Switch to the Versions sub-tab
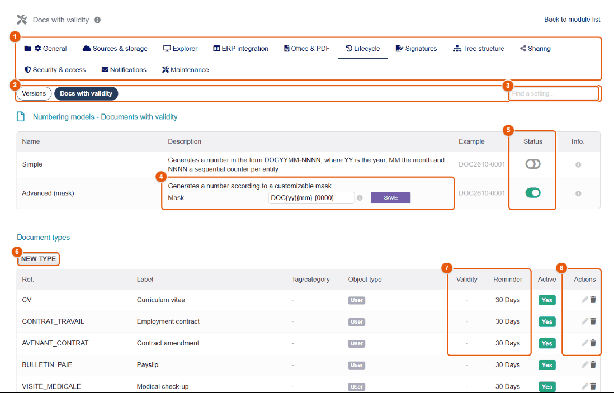Viewport: 614px width, 393px height. (34, 93)
